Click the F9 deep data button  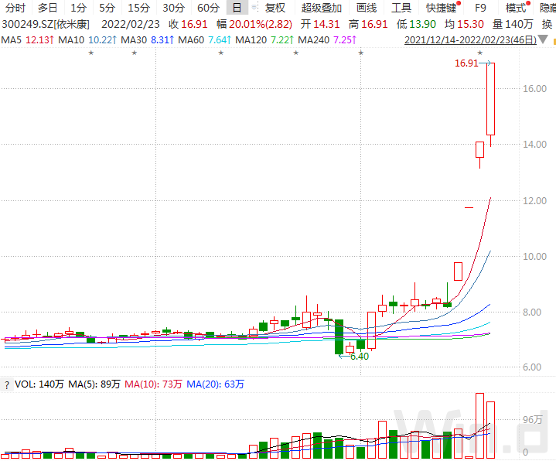[x=480, y=8]
